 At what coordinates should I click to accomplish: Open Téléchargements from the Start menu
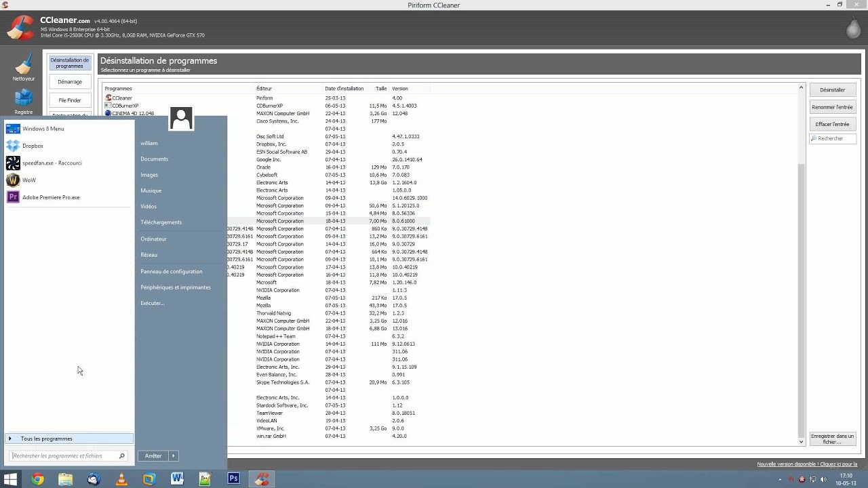[161, 222]
